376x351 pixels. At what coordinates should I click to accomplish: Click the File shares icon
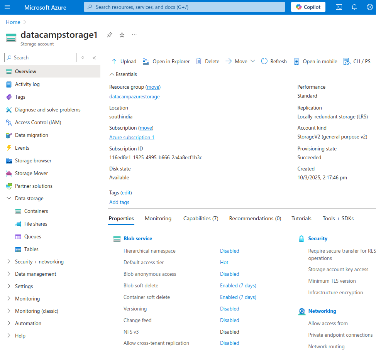click(18, 224)
